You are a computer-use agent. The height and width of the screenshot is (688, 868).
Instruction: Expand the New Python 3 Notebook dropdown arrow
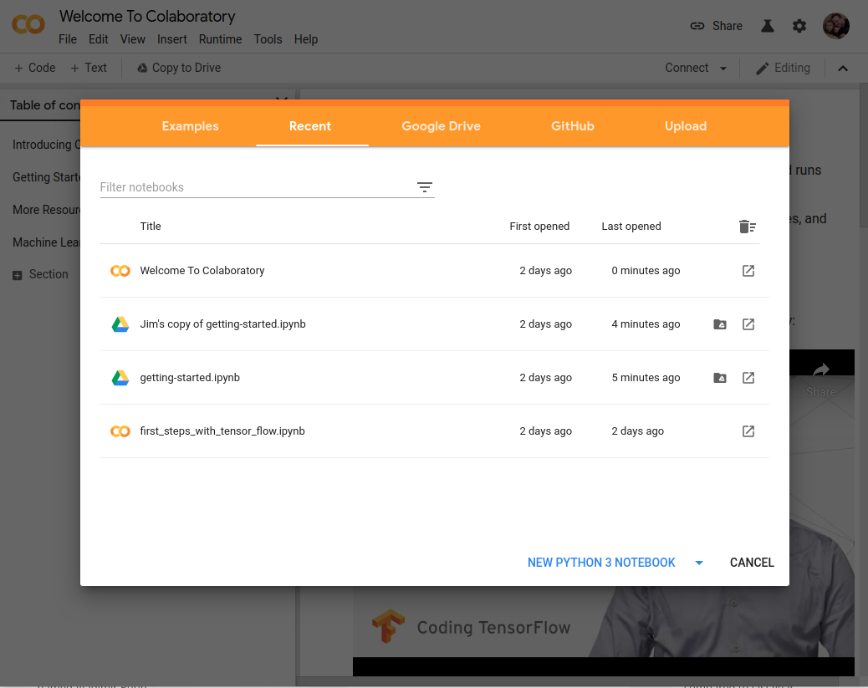[699, 563]
